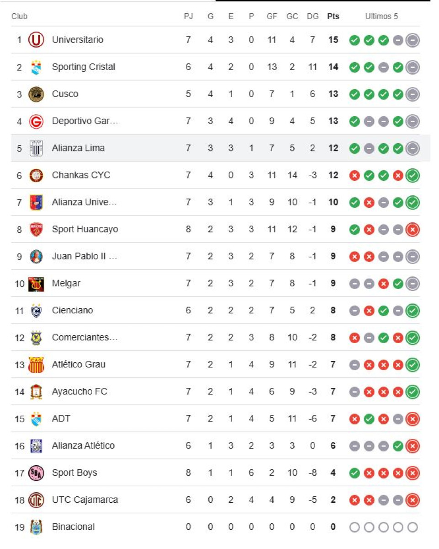Image resolution: width=439 pixels, height=549 pixels.
Task: Click Sport Huancayo latest loss result icon
Action: pos(413,229)
